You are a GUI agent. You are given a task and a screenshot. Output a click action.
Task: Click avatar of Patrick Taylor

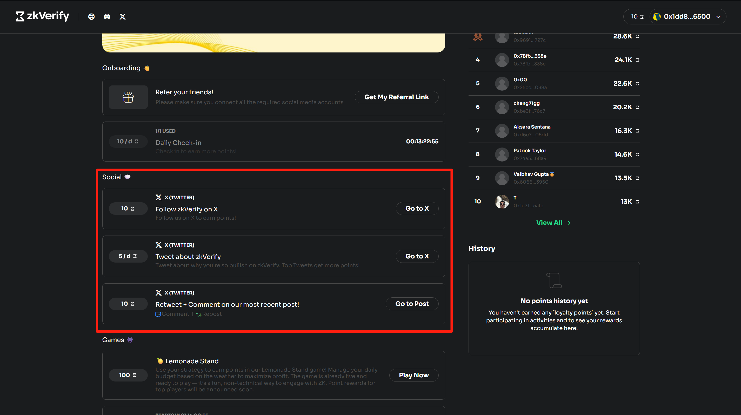tap(502, 155)
